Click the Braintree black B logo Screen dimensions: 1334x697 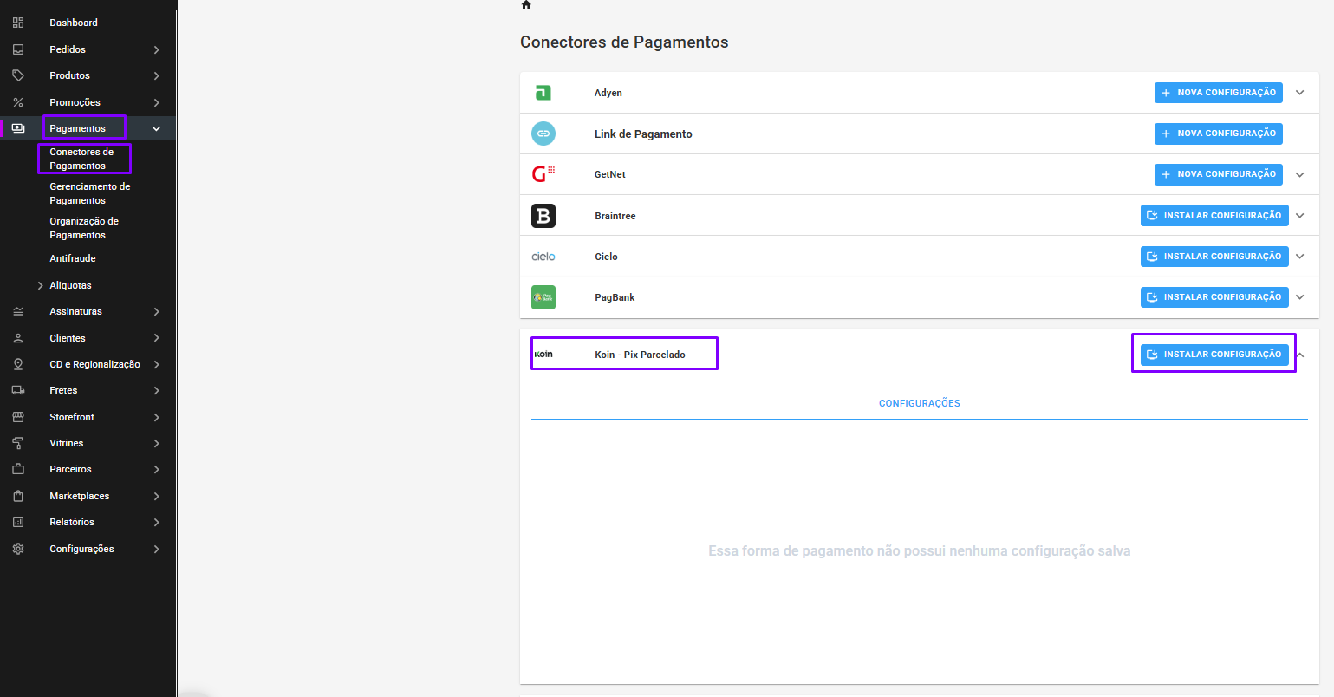pos(543,216)
